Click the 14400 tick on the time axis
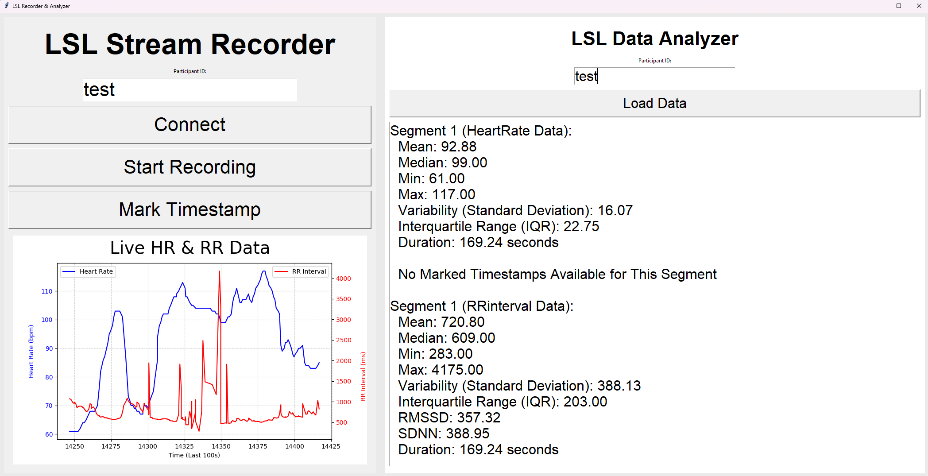 point(294,446)
